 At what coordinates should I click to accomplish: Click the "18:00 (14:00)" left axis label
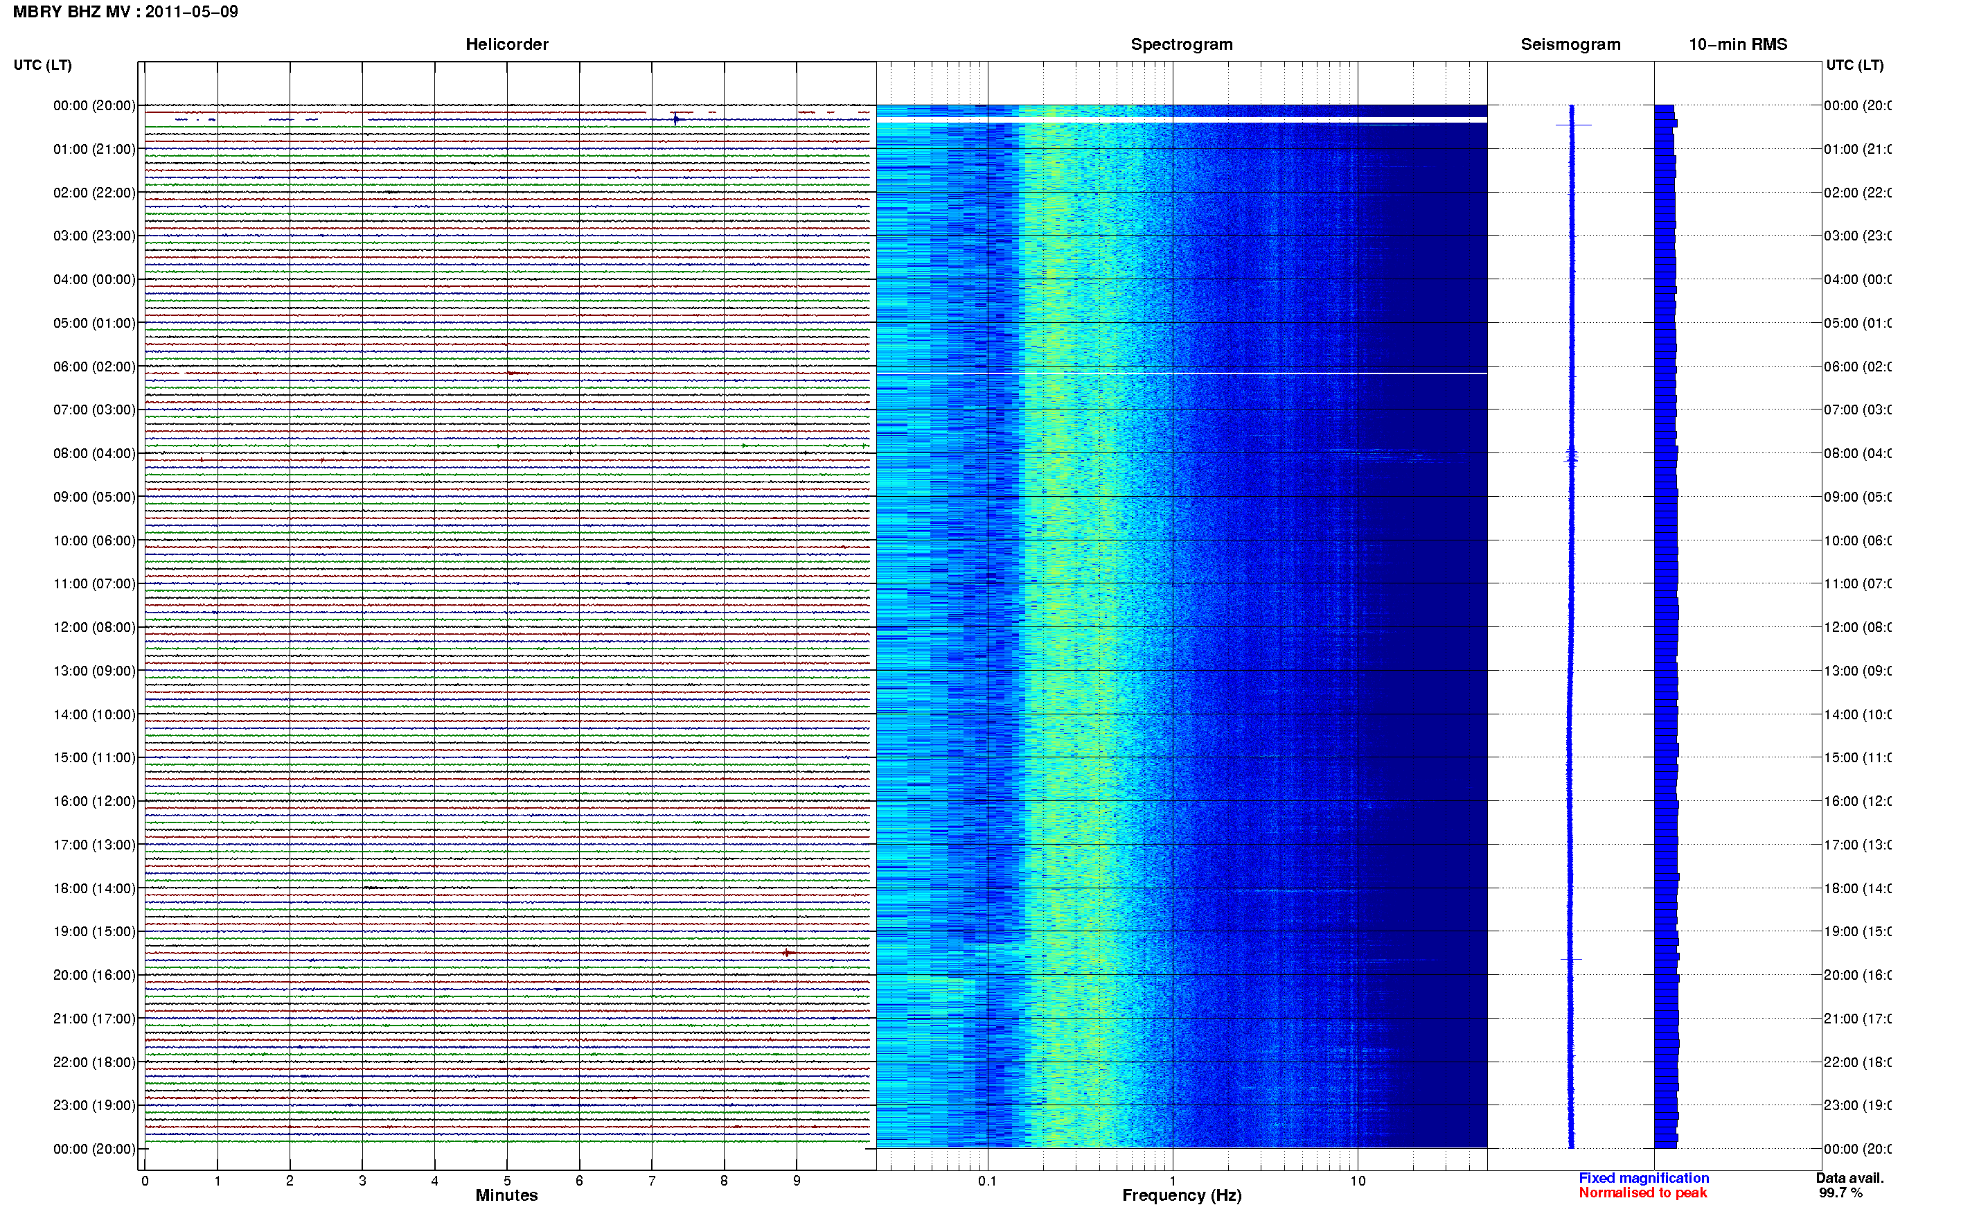pyautogui.click(x=94, y=889)
